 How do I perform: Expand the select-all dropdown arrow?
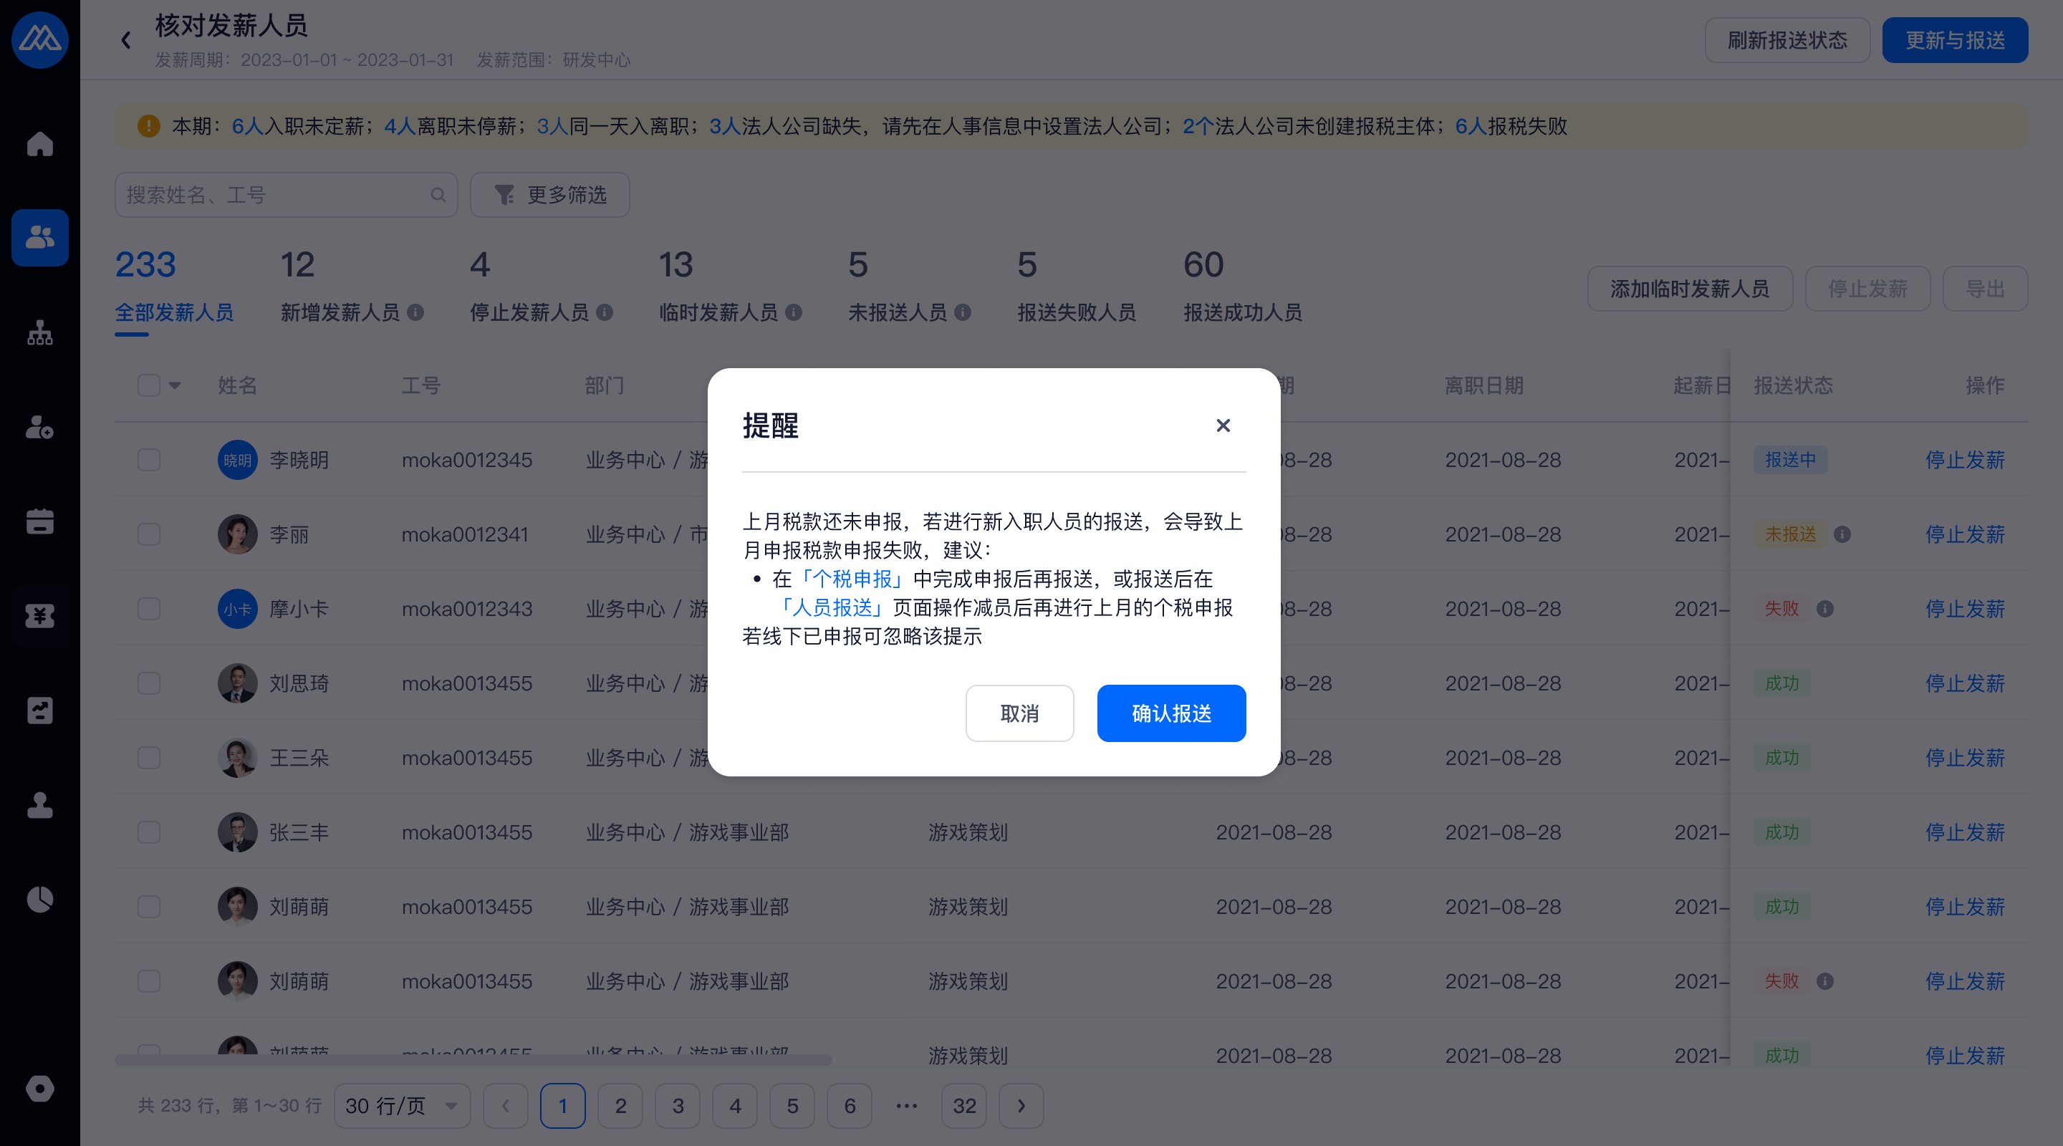point(175,385)
